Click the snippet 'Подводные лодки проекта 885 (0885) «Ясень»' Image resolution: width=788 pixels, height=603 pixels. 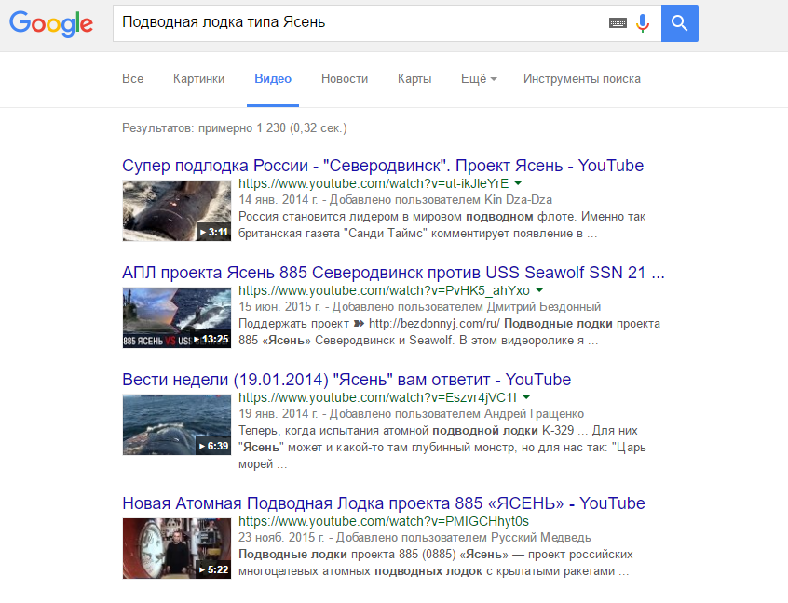point(436,563)
